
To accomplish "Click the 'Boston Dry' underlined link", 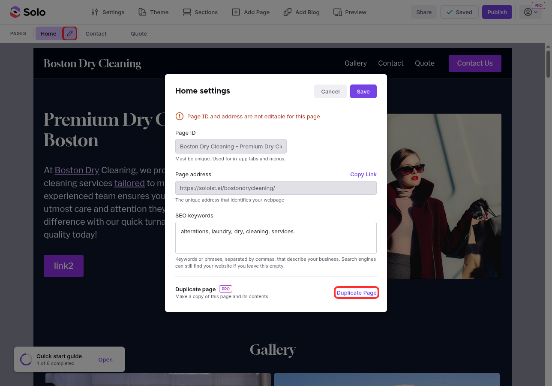I will coord(77,170).
